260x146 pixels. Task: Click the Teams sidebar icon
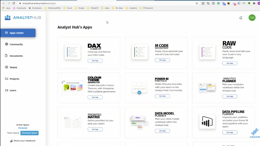pos(6,67)
